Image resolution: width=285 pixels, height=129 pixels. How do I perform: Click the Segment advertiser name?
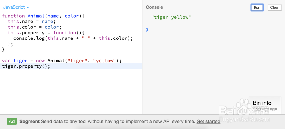pyautogui.click(x=29, y=121)
